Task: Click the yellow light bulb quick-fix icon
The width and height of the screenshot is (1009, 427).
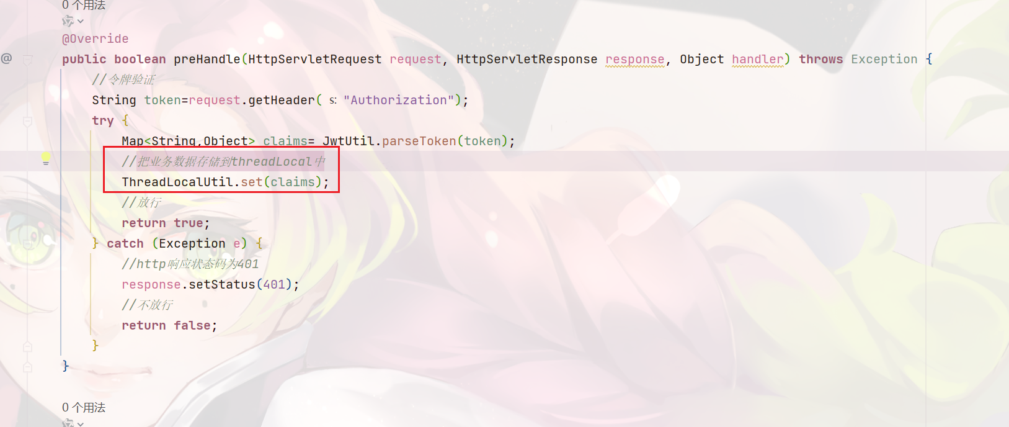Action: point(46,159)
